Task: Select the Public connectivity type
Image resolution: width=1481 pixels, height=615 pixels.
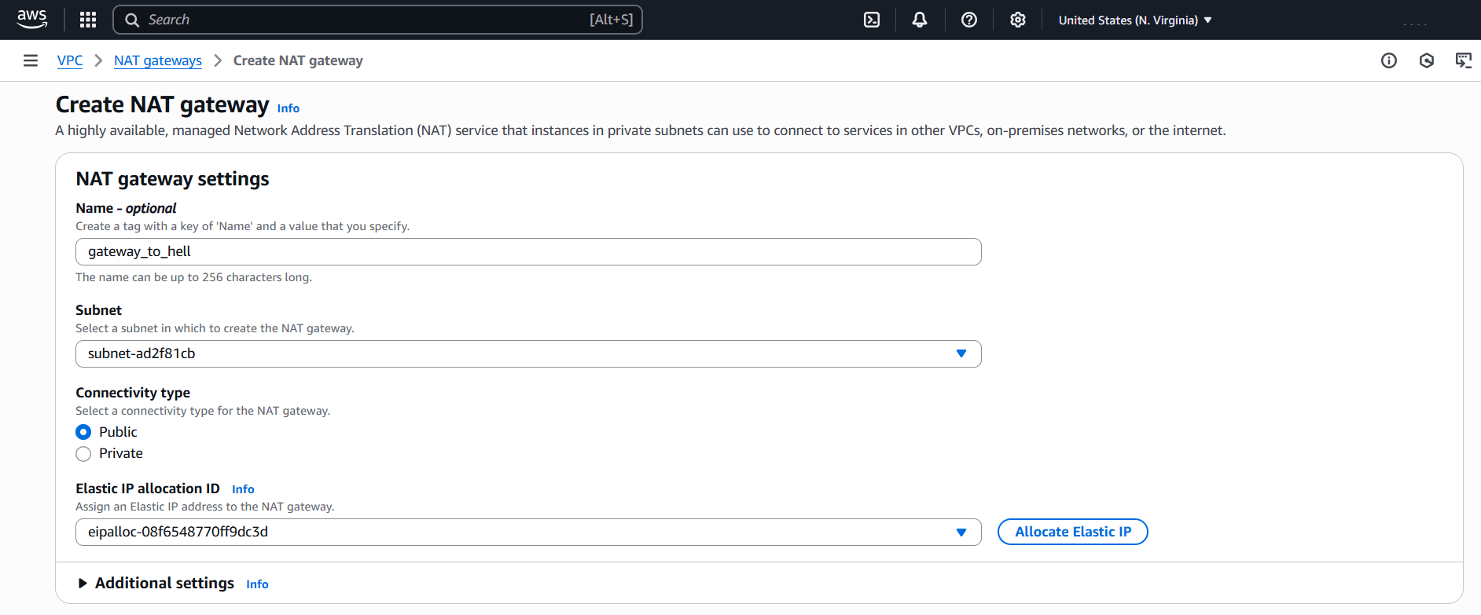Action: [x=83, y=432]
